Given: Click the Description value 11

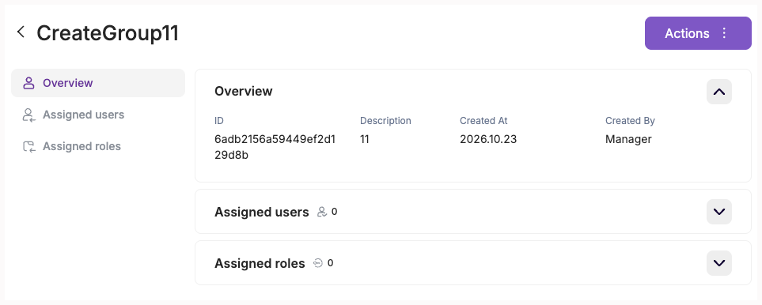Looking at the screenshot, I should 365,140.
